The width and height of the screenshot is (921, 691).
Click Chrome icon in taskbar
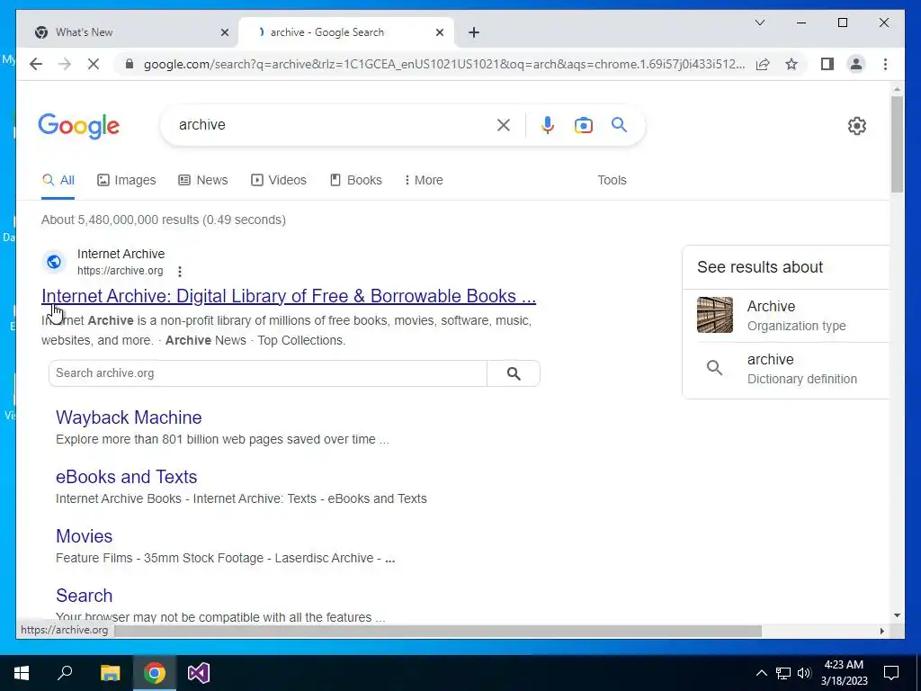click(155, 673)
